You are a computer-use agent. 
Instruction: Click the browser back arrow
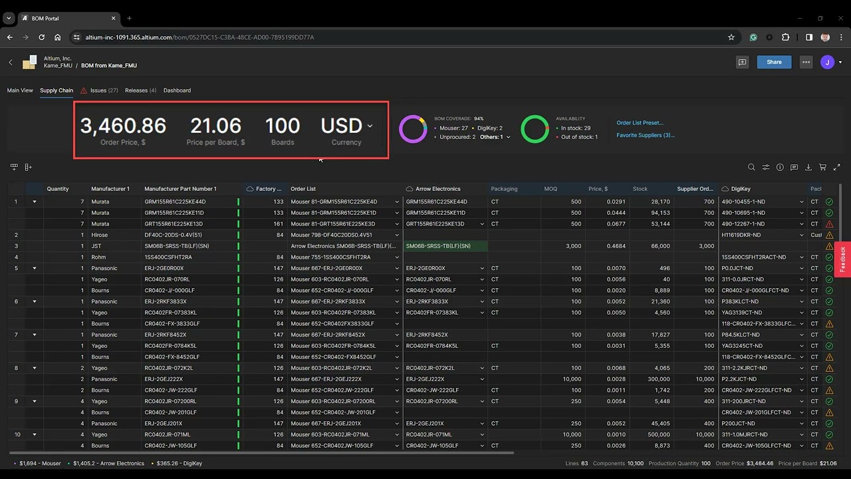coord(10,37)
